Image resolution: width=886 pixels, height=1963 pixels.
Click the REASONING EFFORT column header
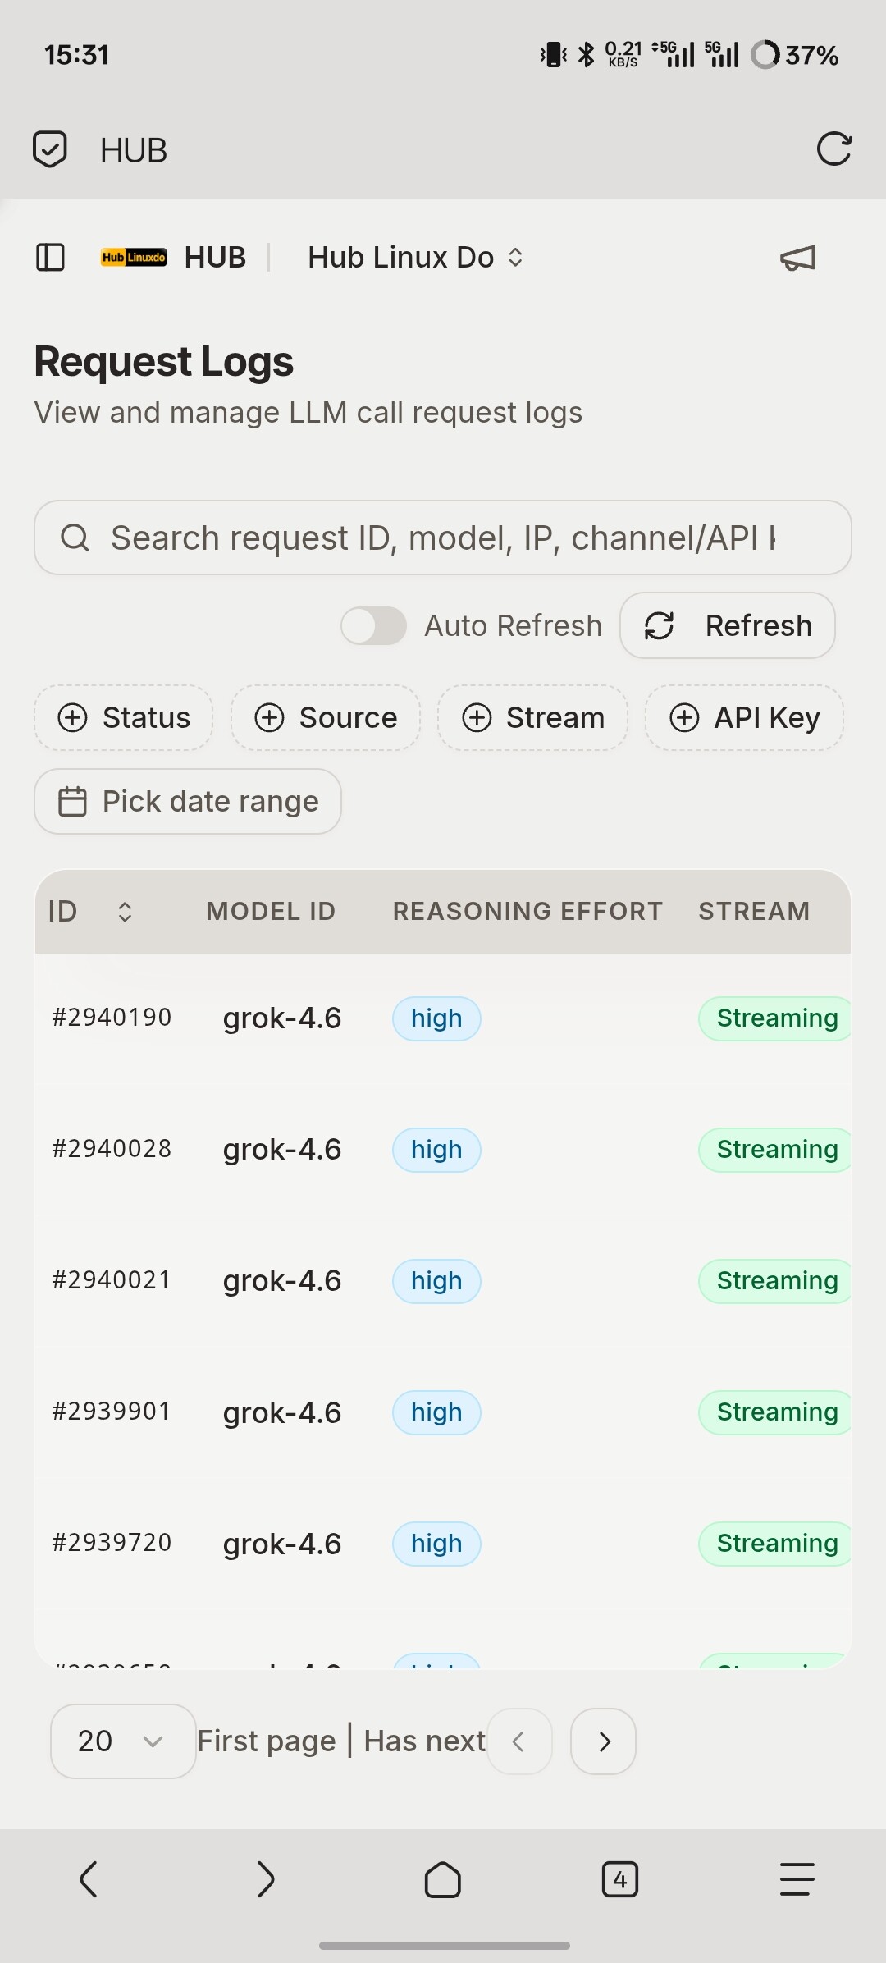(527, 911)
